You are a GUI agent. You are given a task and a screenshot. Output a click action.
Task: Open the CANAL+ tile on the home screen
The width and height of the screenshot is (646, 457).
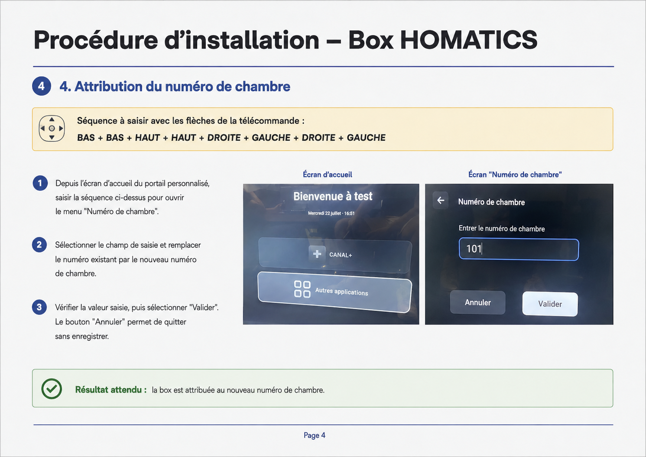click(x=335, y=255)
